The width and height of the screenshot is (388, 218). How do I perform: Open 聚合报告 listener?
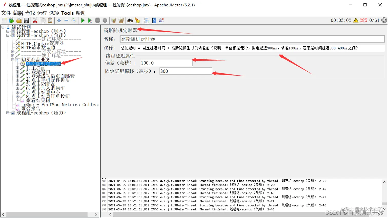[x=31, y=109]
